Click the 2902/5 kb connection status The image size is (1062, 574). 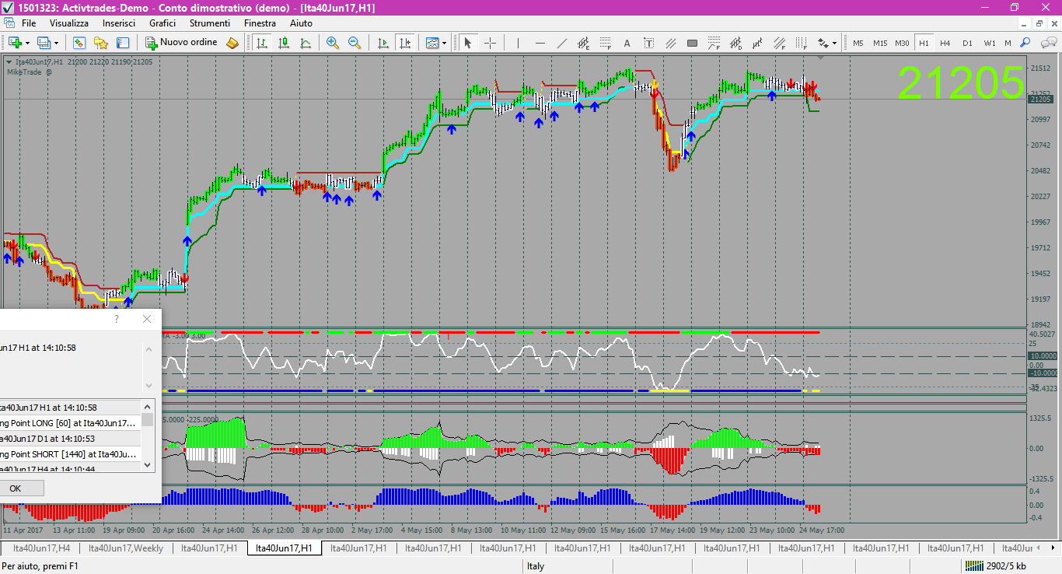(994, 566)
